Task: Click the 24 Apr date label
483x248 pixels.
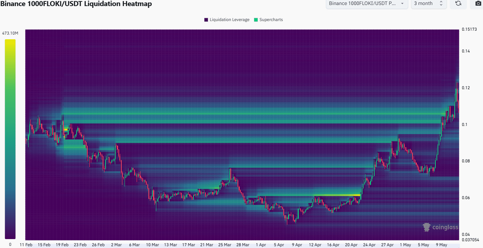Action: (370, 245)
